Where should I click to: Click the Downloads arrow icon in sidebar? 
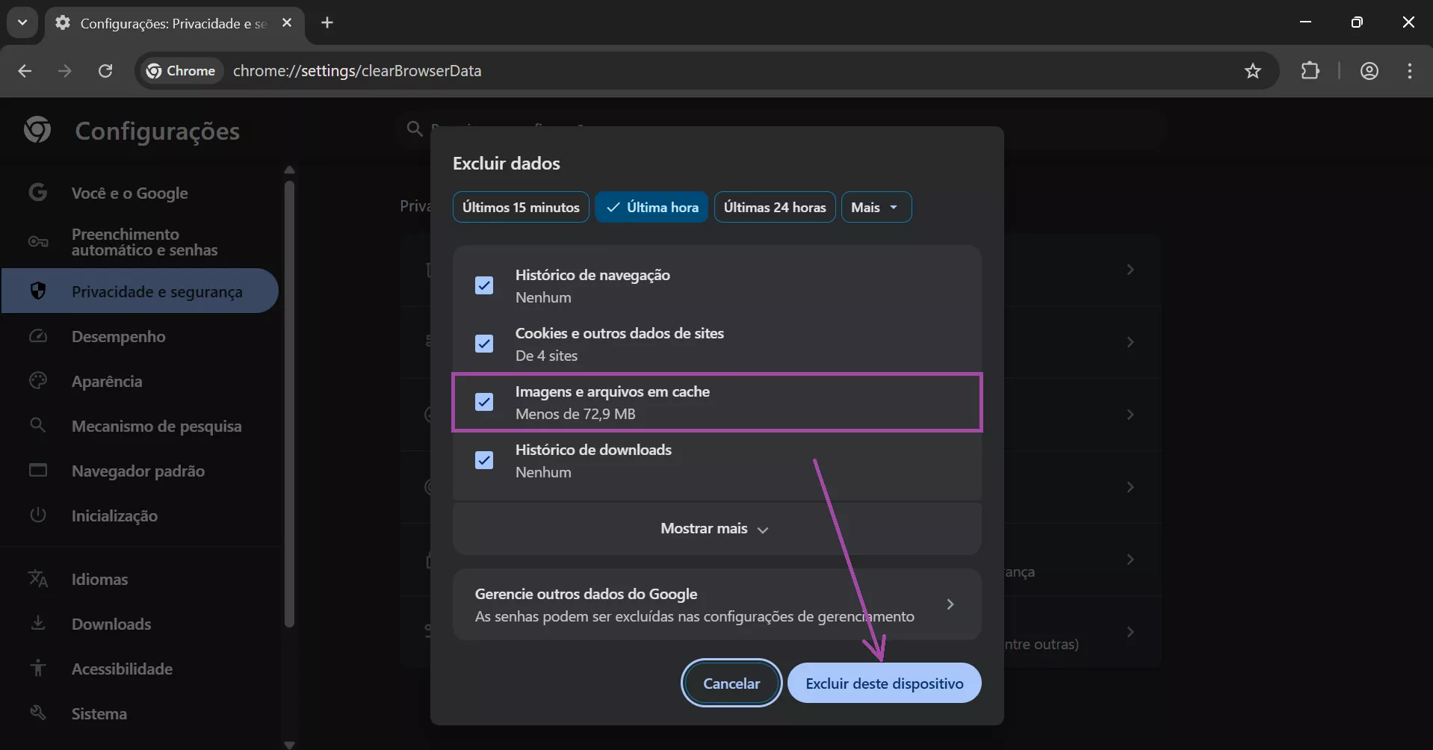(37, 624)
